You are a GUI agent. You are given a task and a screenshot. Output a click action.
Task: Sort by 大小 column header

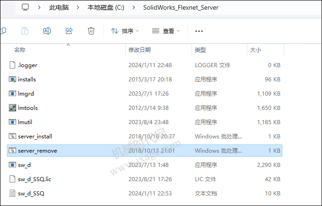(x=256, y=50)
